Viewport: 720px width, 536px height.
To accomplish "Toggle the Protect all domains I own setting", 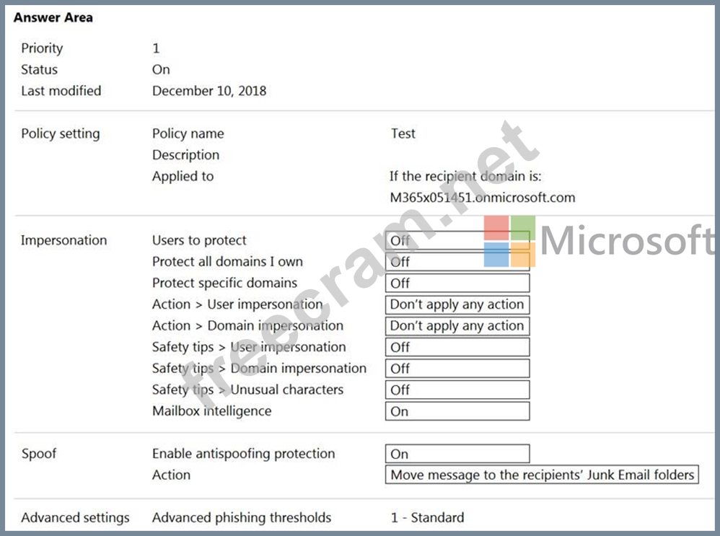I will 457,262.
